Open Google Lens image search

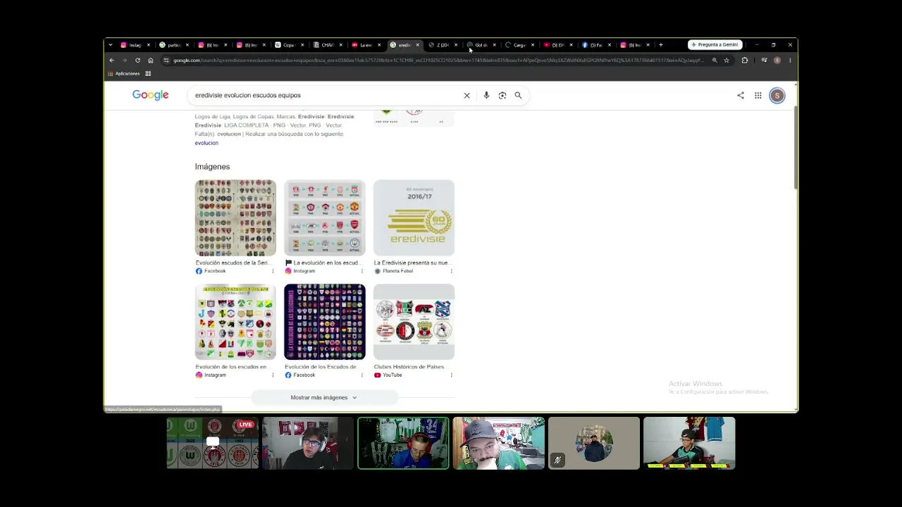(x=502, y=96)
